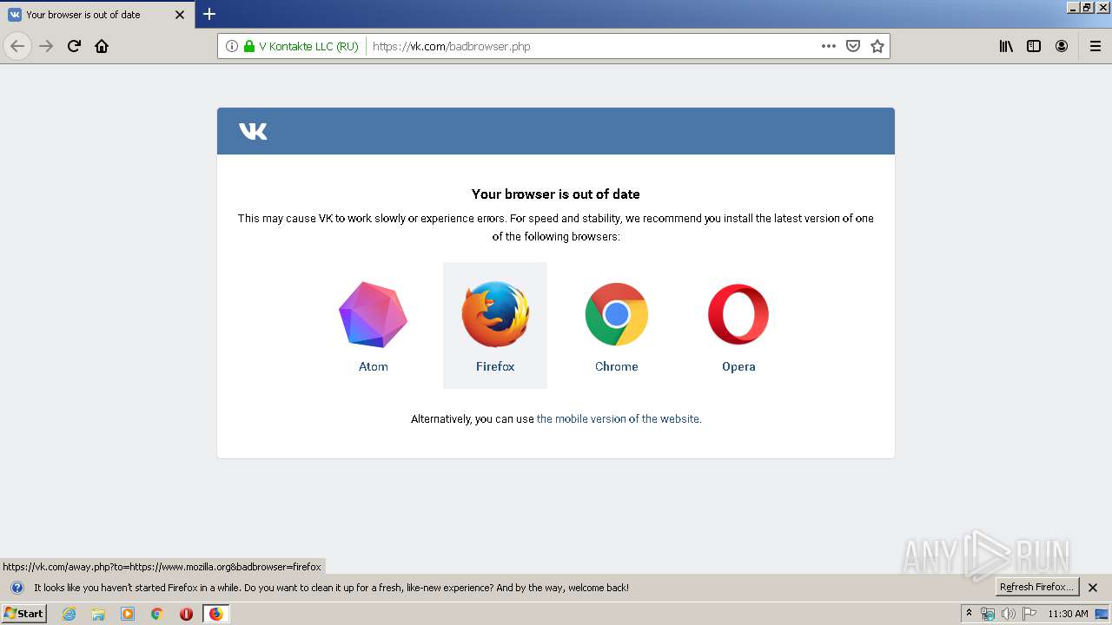Open the Windows Start menu
The height and width of the screenshot is (625, 1112).
pyautogui.click(x=23, y=614)
